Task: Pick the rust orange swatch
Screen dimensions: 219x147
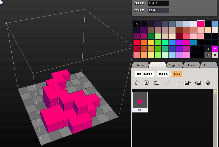Action: [x=144, y=49]
